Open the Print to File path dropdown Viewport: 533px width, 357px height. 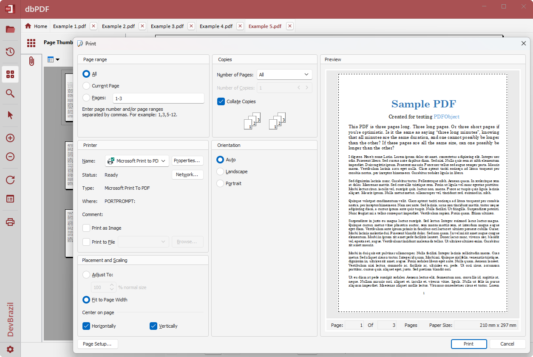point(144,242)
